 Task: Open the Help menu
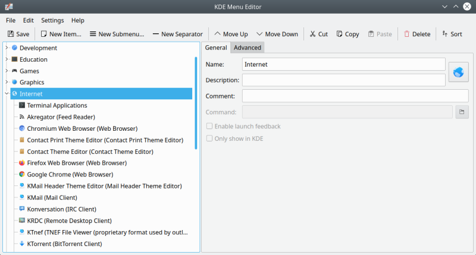point(78,20)
